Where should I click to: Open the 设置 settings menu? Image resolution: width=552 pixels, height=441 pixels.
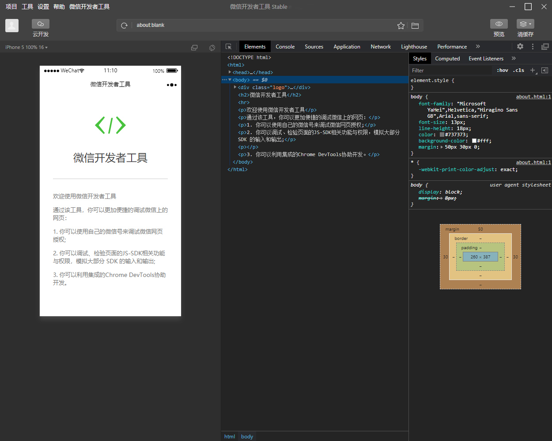[x=43, y=7]
